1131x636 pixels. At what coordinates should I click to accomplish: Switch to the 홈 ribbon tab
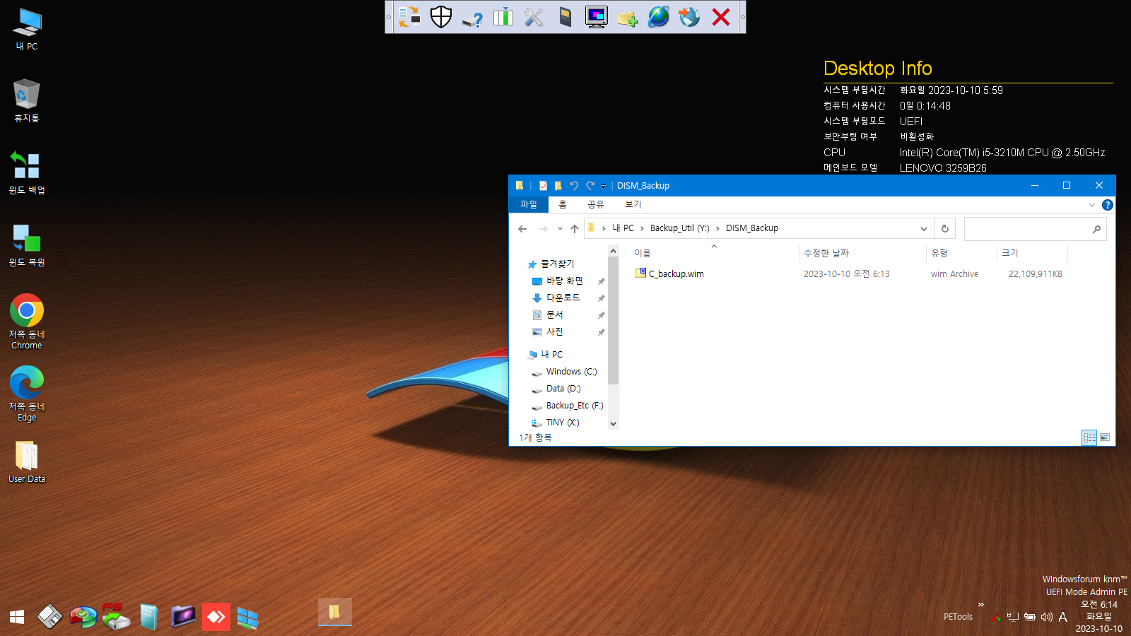563,204
